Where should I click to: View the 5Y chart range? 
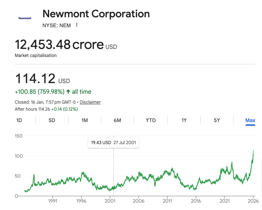[x=217, y=120]
